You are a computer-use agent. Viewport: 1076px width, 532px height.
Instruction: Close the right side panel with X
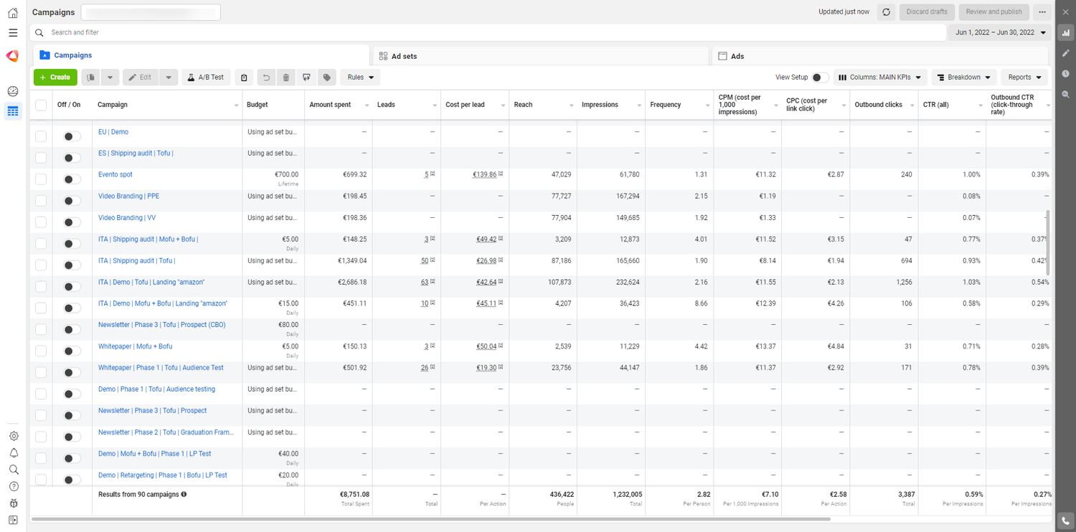click(1066, 12)
